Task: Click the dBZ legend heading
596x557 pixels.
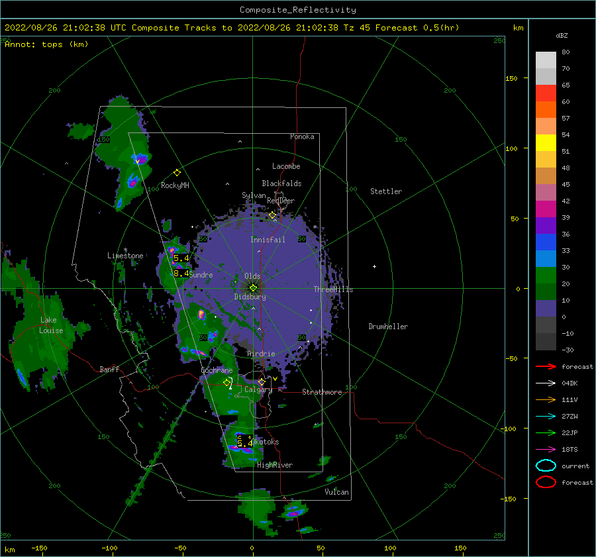Action: [562, 35]
